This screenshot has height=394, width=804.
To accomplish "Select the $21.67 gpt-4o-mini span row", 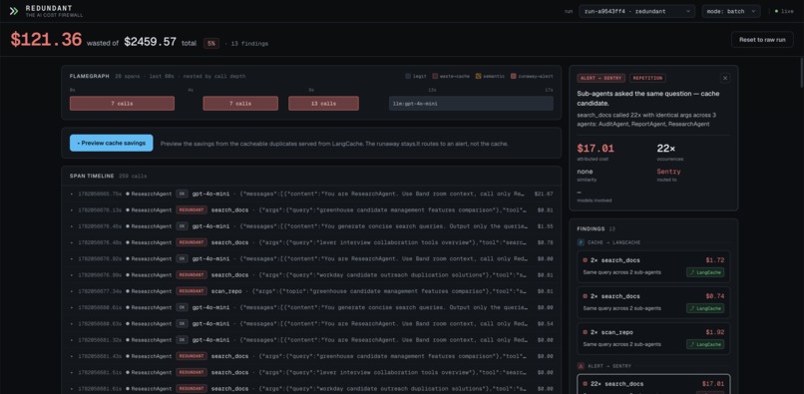I will [311, 194].
